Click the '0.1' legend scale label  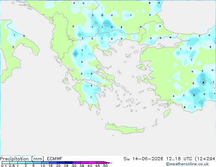(x=4, y=166)
